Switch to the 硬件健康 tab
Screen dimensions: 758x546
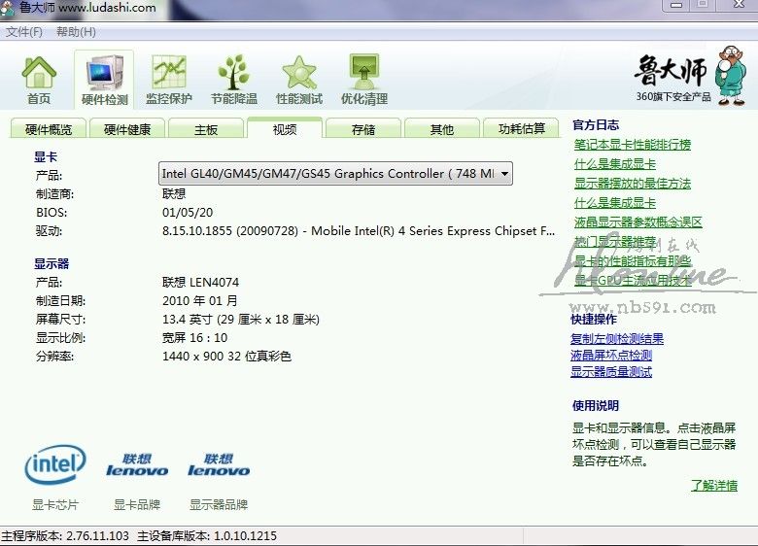(x=127, y=129)
